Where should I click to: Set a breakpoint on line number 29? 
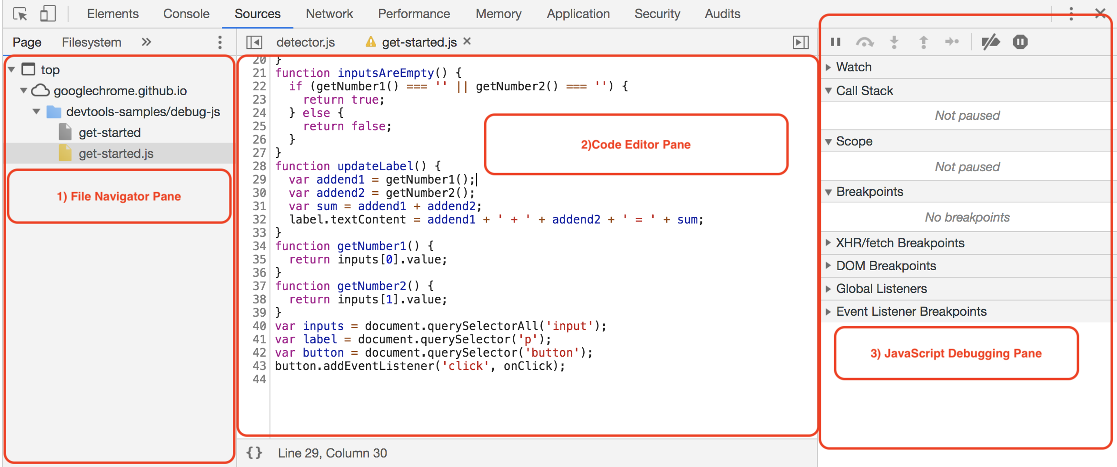[259, 179]
